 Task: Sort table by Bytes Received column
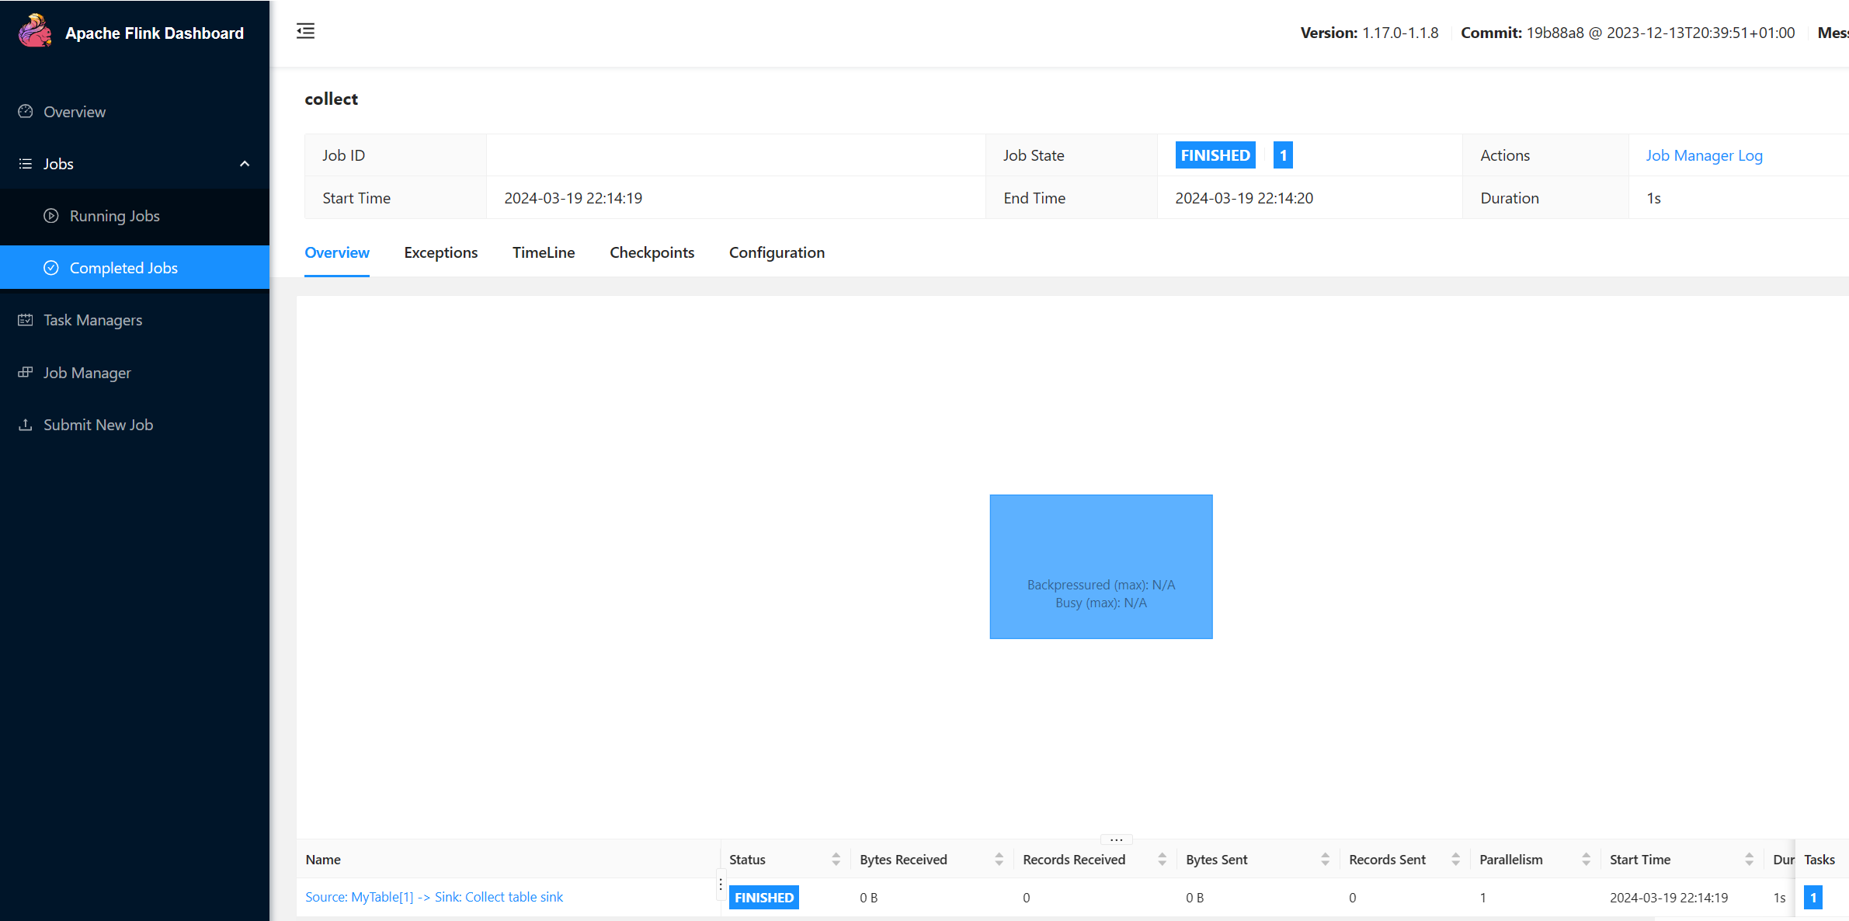point(999,859)
